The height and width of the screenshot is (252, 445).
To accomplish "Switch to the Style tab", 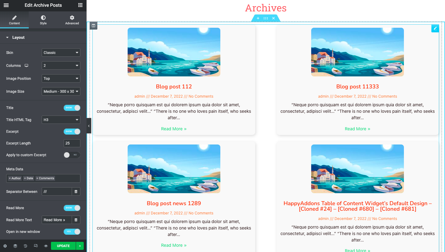I will pos(43,19).
